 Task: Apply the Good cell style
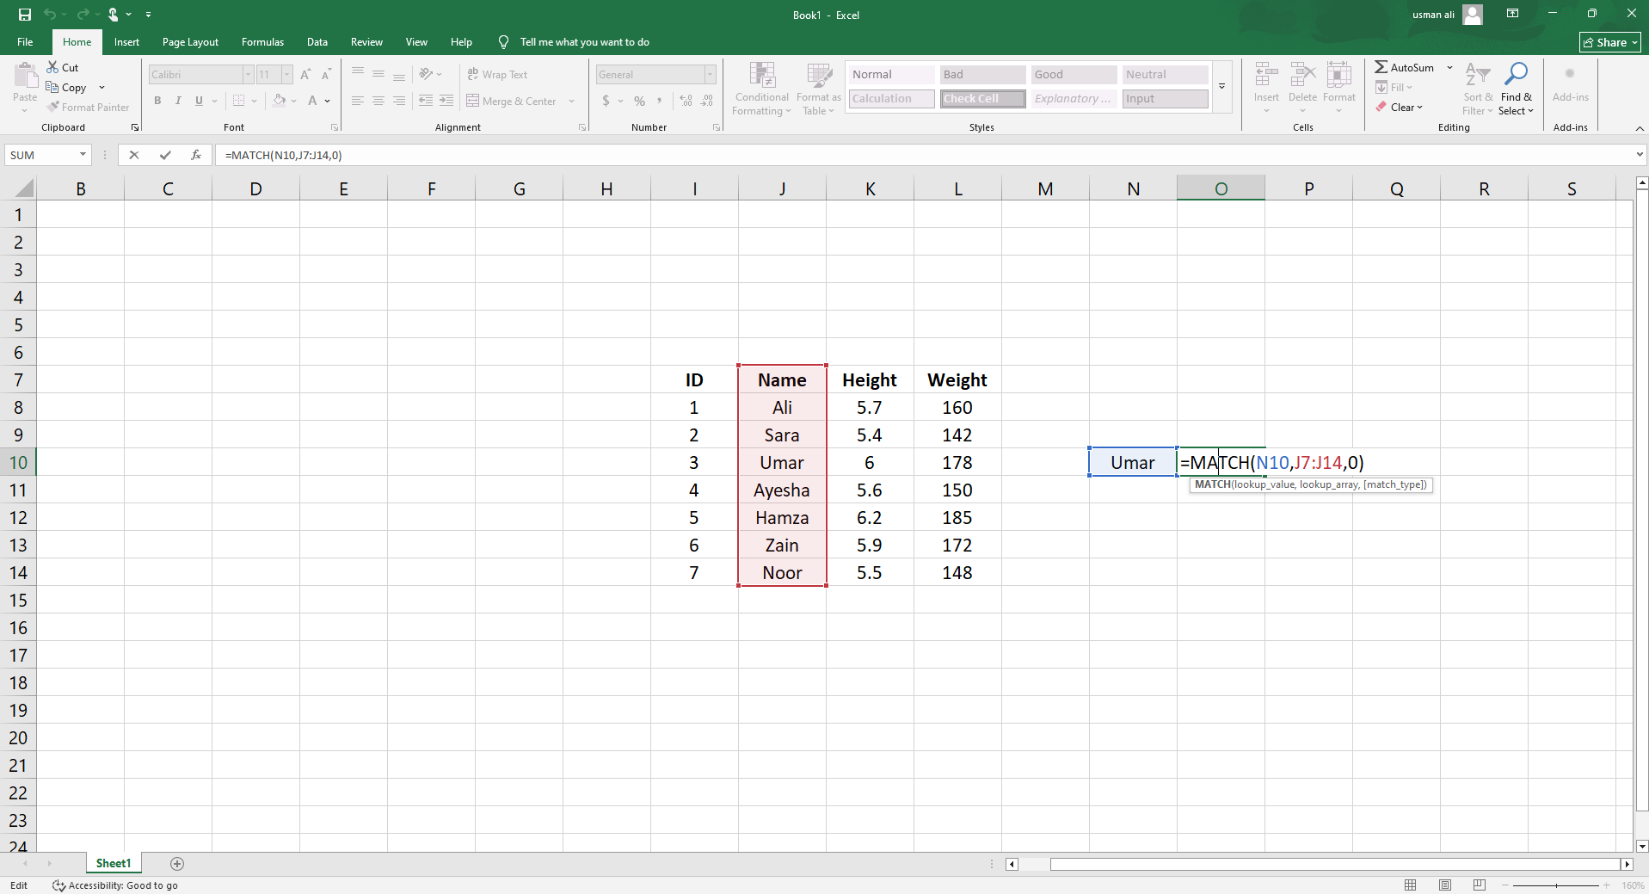pyautogui.click(x=1074, y=75)
